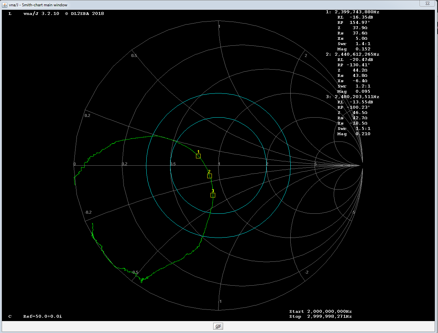Click the C label at bottom left
Viewport: 438px width, 333px height.
(10, 316)
